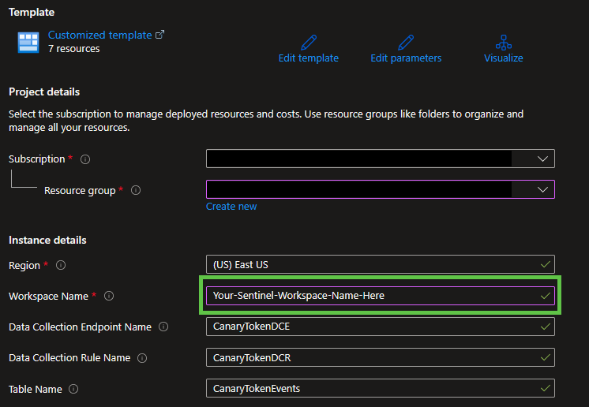Open the Subscription dropdown

click(380, 159)
